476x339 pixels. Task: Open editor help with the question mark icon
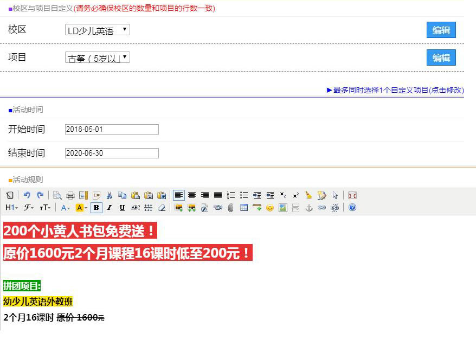pos(352,208)
